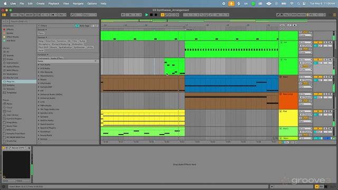Open the Options menu
The image size is (338, 190).
point(92,4)
